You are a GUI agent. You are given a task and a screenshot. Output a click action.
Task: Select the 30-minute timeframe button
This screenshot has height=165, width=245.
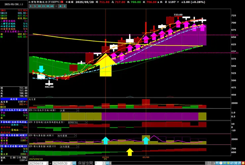point(48,6)
